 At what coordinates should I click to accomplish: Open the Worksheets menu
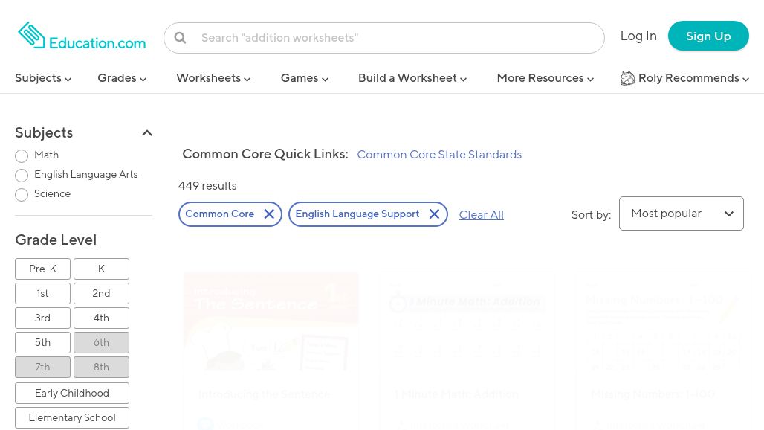tap(213, 78)
